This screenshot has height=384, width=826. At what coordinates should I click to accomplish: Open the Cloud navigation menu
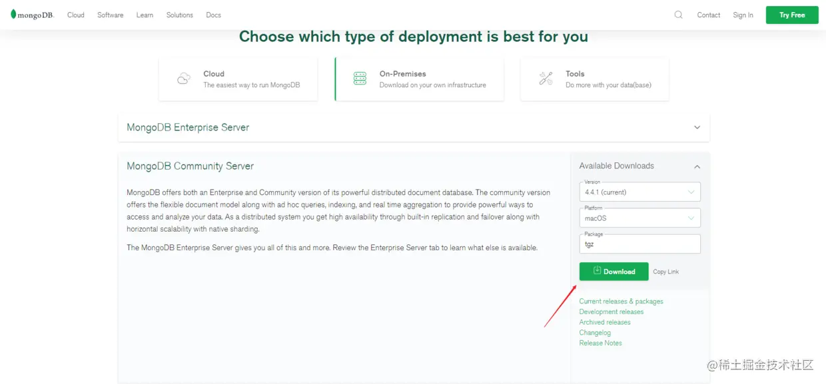click(76, 15)
